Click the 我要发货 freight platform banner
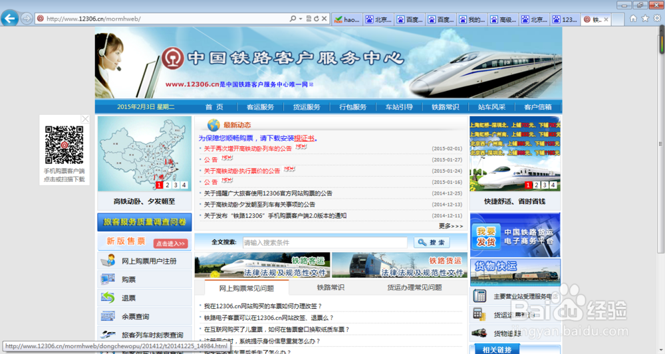Viewport: 665px width, 354px height. click(x=515, y=235)
